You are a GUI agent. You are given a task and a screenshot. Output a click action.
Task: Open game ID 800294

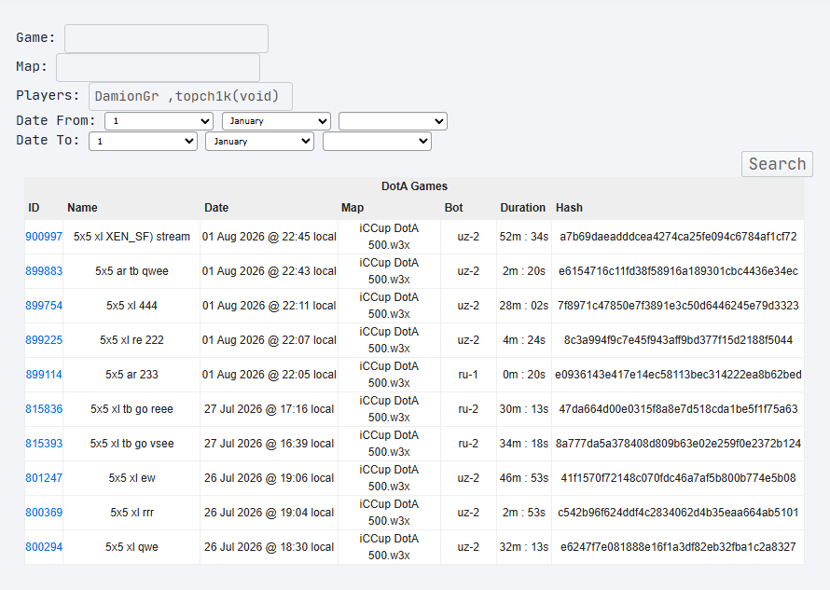(x=44, y=546)
